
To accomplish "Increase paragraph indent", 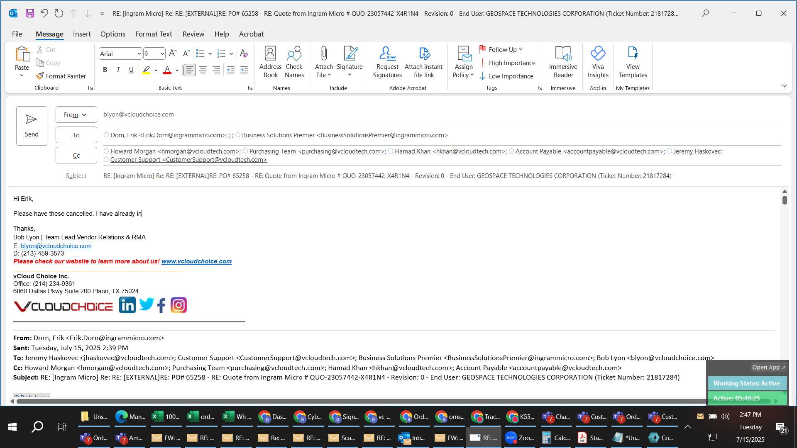I will coord(244,70).
